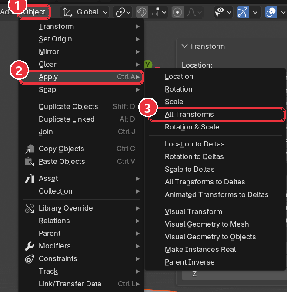Screen dimensions: 287x292
Task: Open the overlays options dropdown arrow
Action: point(283,13)
